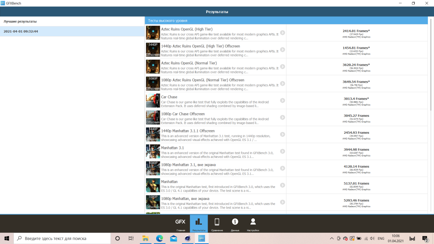Click the Manhattan test thumbnail
This screenshot has height=244, width=434.
(x=153, y=185)
